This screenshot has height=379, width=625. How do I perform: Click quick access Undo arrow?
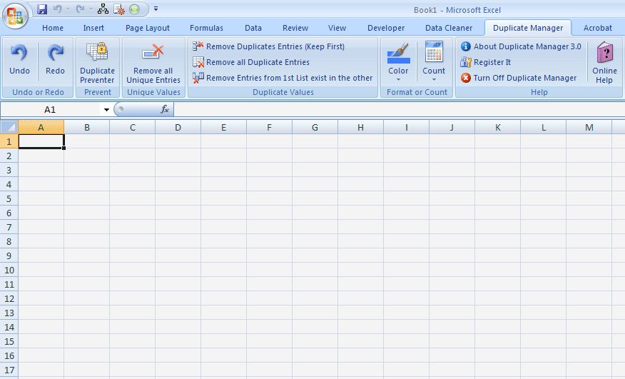pyautogui.click(x=57, y=9)
